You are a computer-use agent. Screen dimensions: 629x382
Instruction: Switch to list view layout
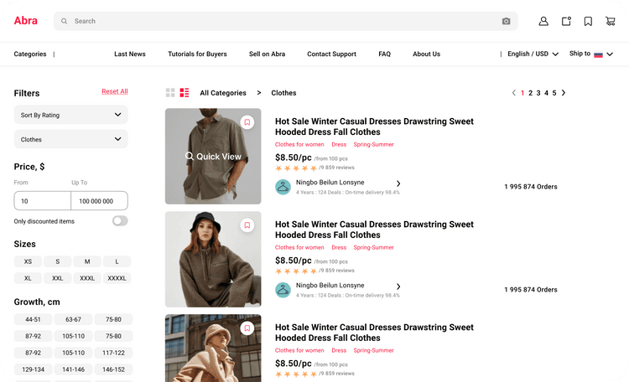185,93
